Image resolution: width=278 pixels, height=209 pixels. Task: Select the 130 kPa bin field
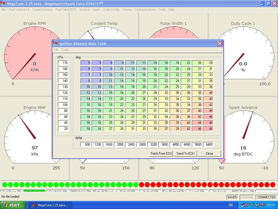pos(63,87)
